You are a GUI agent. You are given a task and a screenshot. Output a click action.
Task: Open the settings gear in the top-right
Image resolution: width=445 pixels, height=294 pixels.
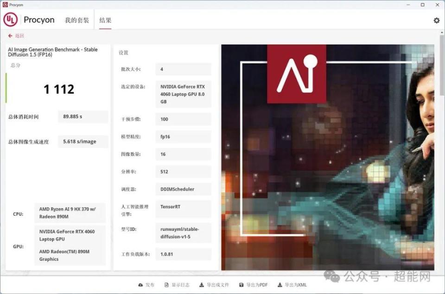click(436, 20)
